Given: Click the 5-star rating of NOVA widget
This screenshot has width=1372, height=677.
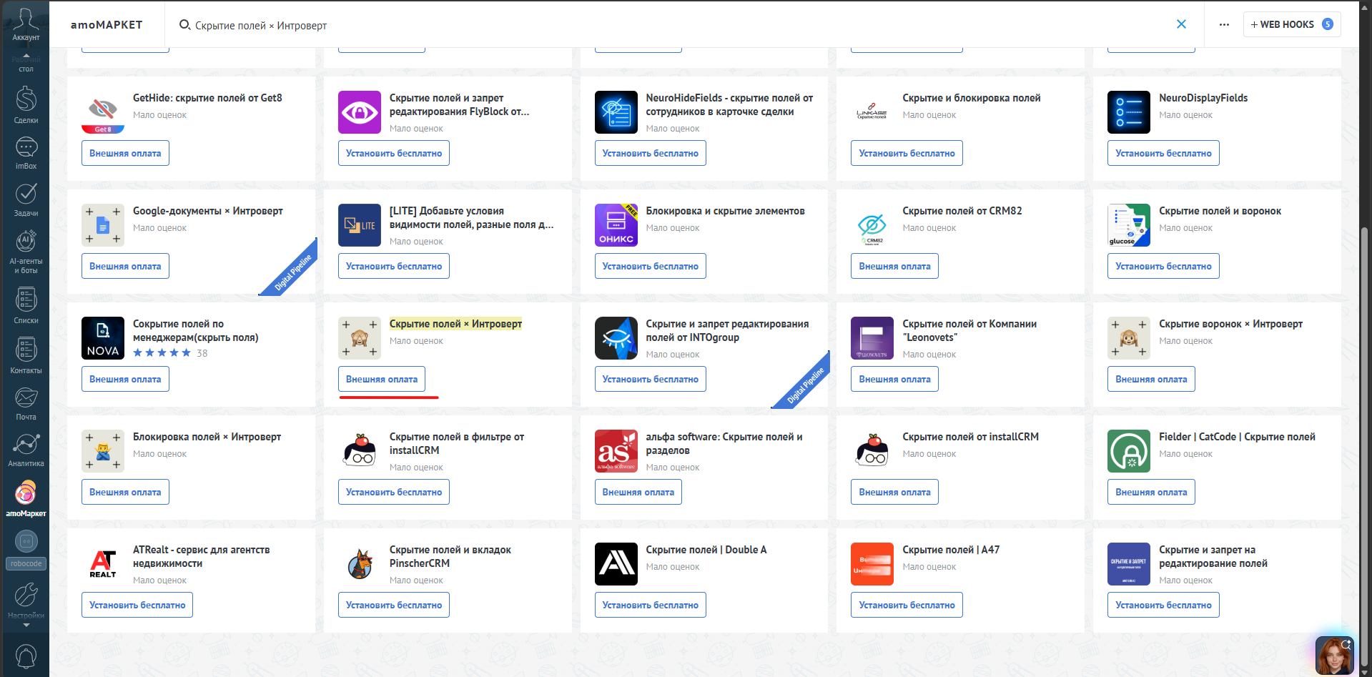Looking at the screenshot, I should tap(162, 352).
